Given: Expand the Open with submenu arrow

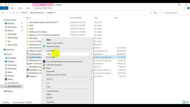Looking at the screenshot, I should coord(91,71).
